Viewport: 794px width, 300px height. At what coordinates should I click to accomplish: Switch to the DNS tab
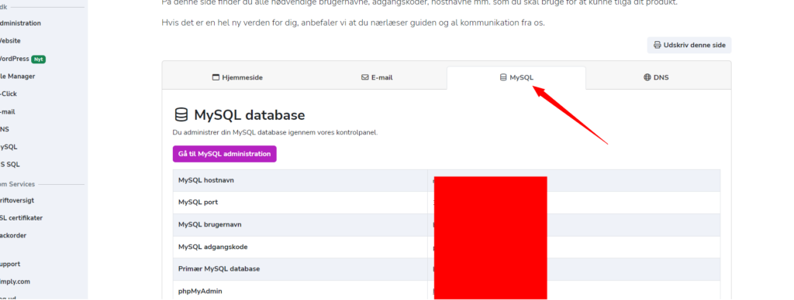coord(656,77)
